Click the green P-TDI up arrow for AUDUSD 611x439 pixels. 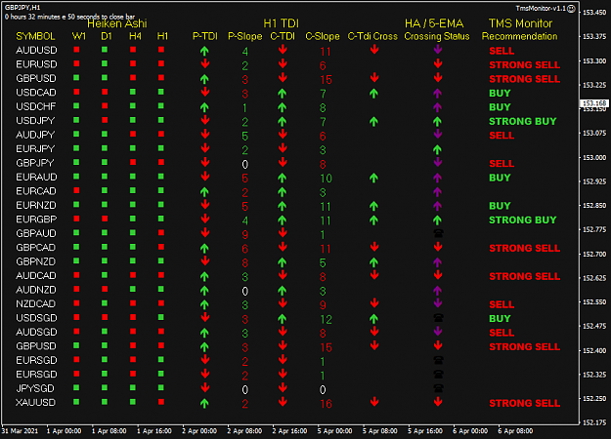click(x=204, y=51)
